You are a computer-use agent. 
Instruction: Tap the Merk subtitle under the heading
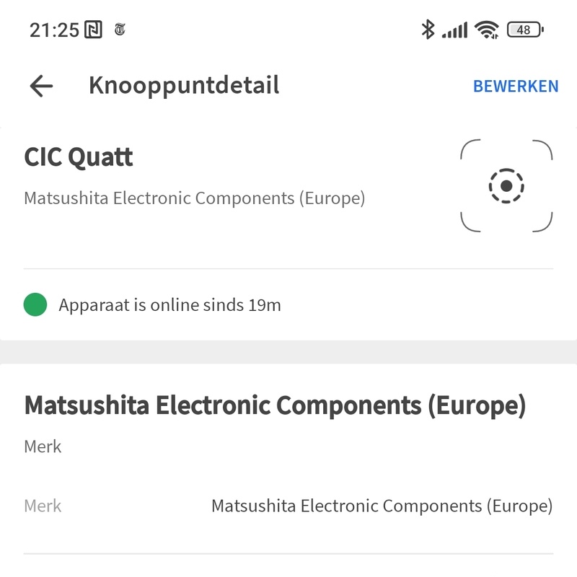(x=43, y=446)
